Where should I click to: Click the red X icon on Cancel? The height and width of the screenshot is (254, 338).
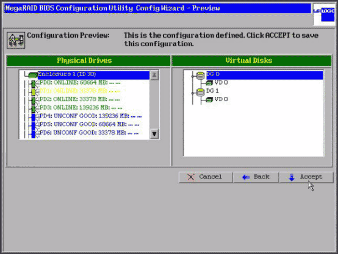point(191,177)
